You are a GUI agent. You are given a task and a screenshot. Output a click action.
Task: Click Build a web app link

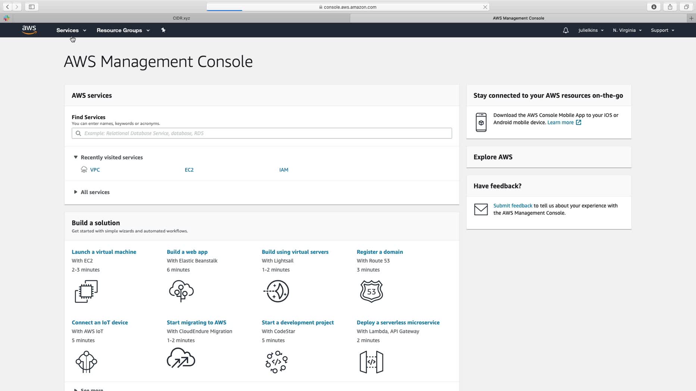pyautogui.click(x=187, y=252)
